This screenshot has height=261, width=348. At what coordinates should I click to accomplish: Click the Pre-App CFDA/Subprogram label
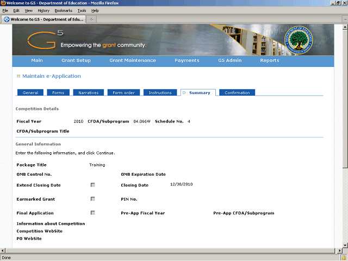[x=244, y=213]
